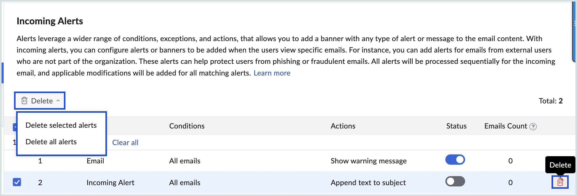577x196 pixels.
Task: Click the Clear all link
Action: click(x=125, y=142)
